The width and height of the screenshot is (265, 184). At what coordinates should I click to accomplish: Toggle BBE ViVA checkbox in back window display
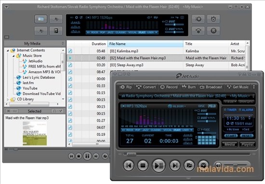coord(167,29)
